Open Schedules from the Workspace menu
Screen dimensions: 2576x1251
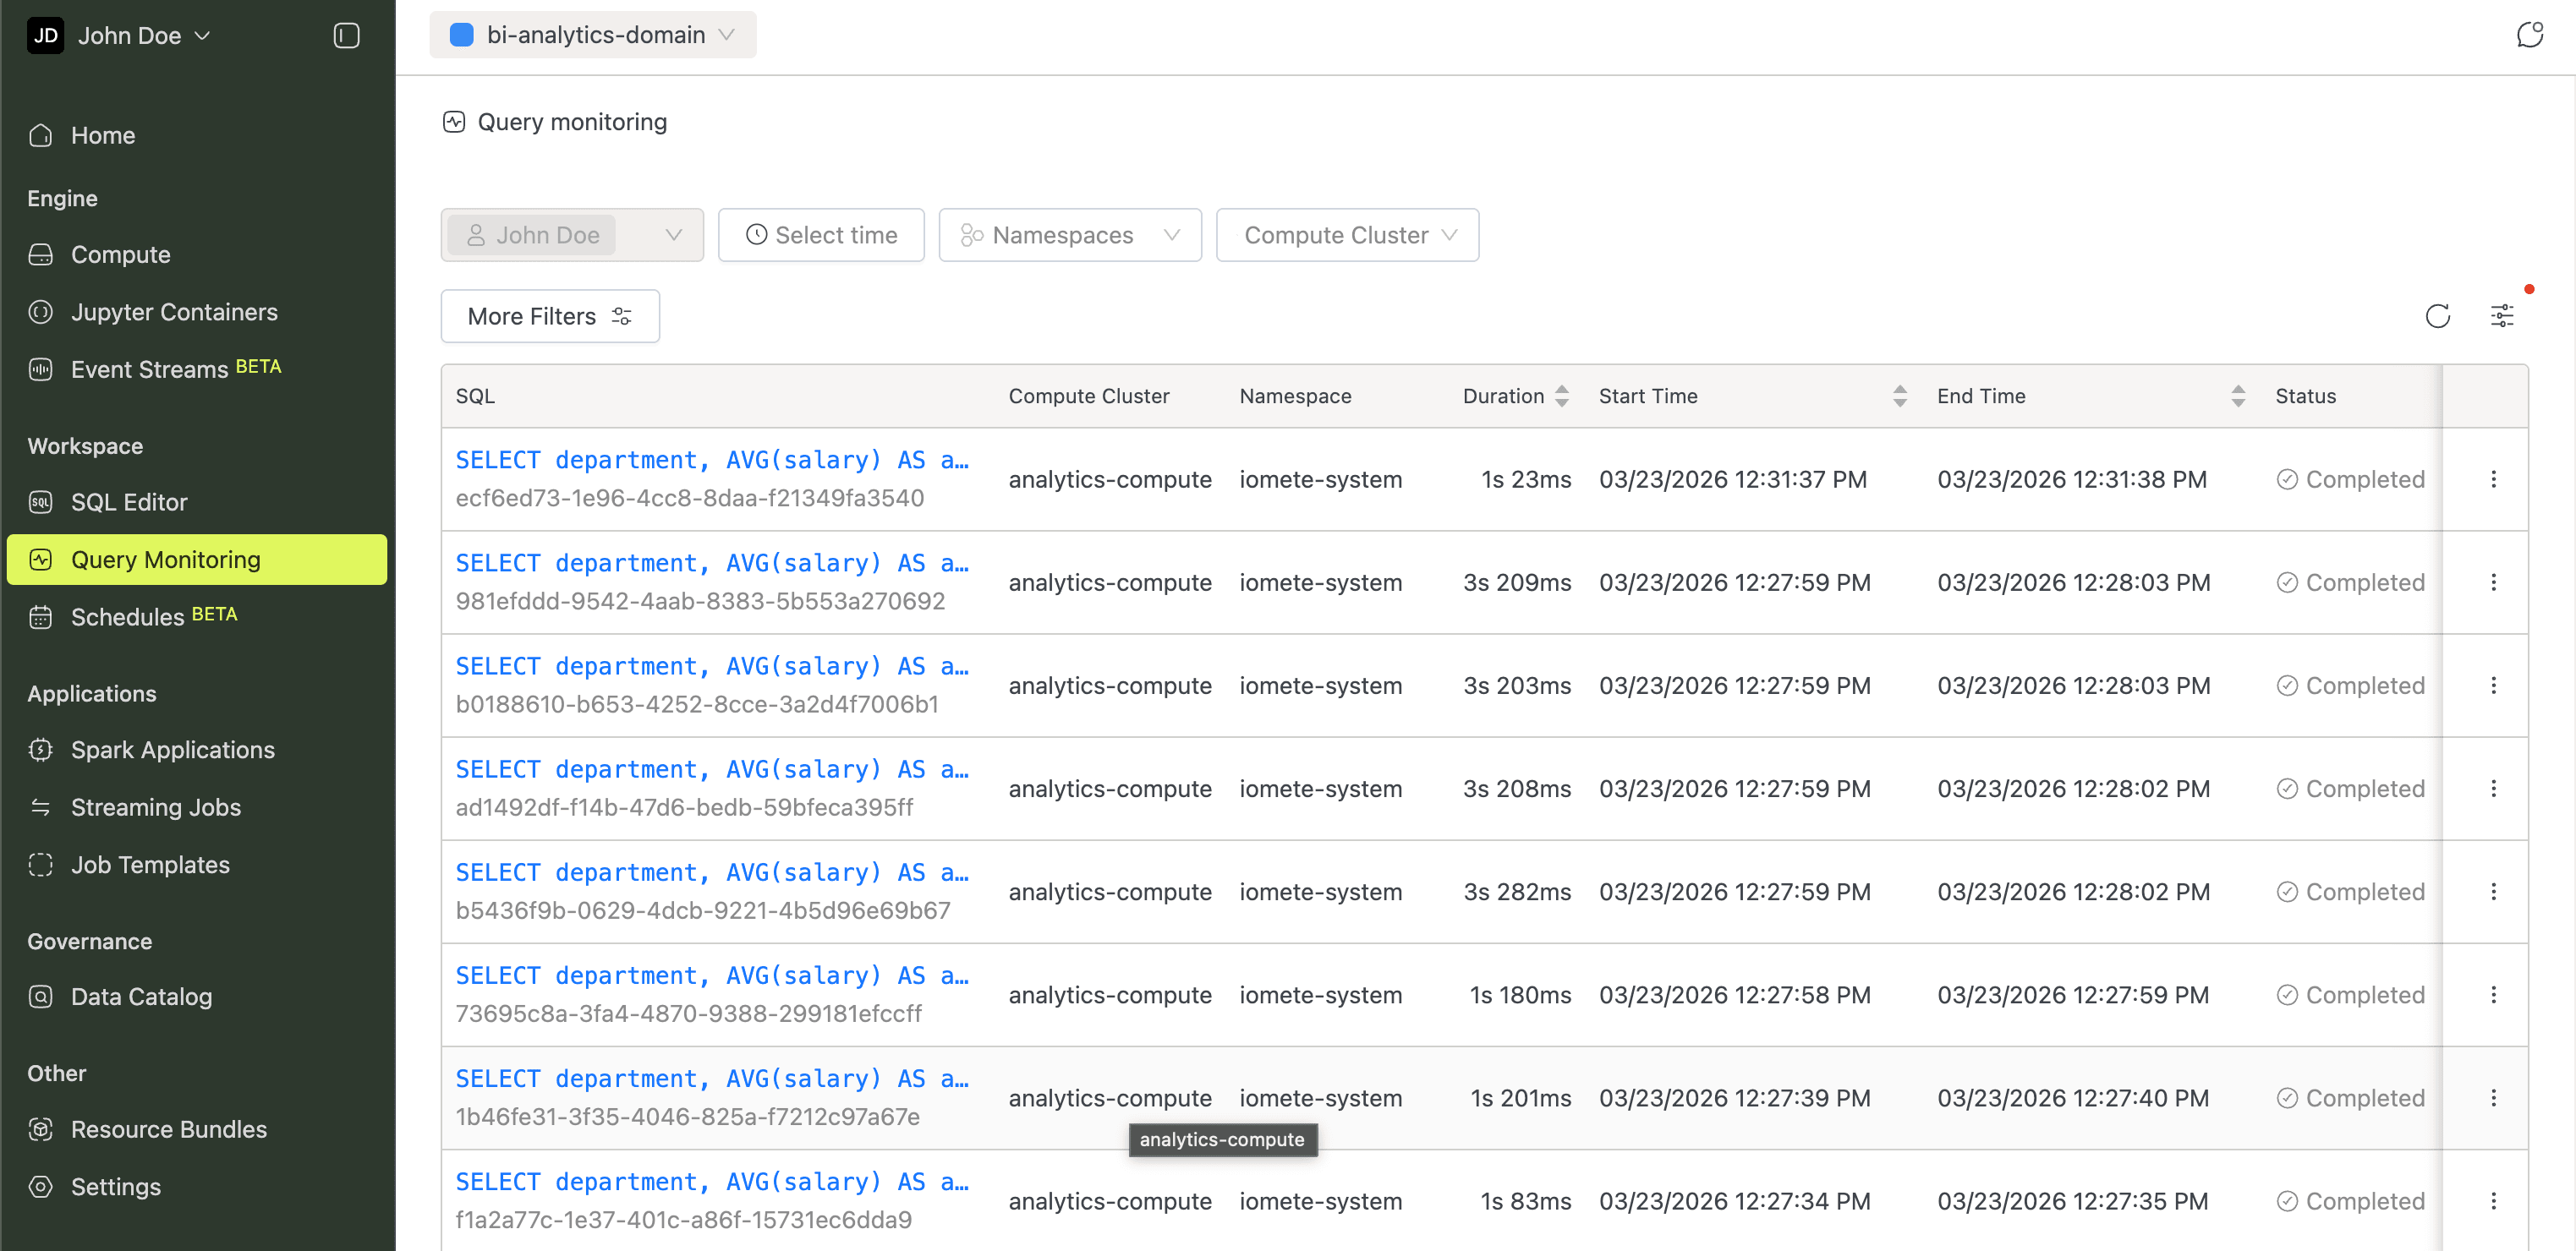(x=128, y=616)
